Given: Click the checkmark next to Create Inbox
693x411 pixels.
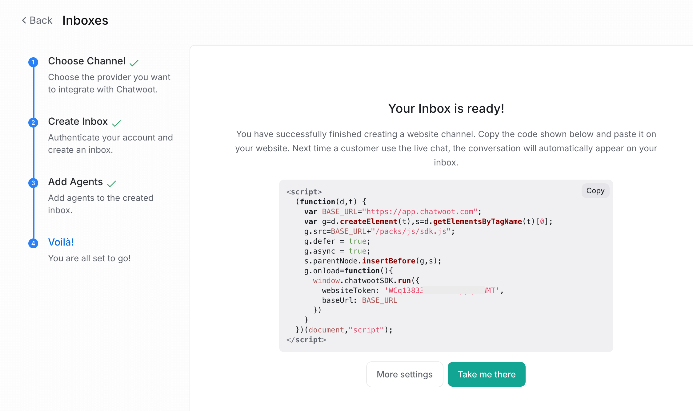Looking at the screenshot, I should (117, 123).
